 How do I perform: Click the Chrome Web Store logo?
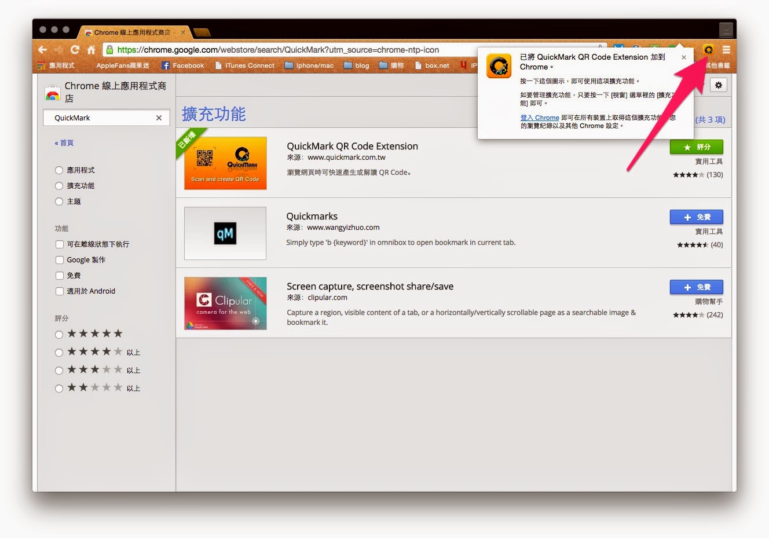coord(53,93)
